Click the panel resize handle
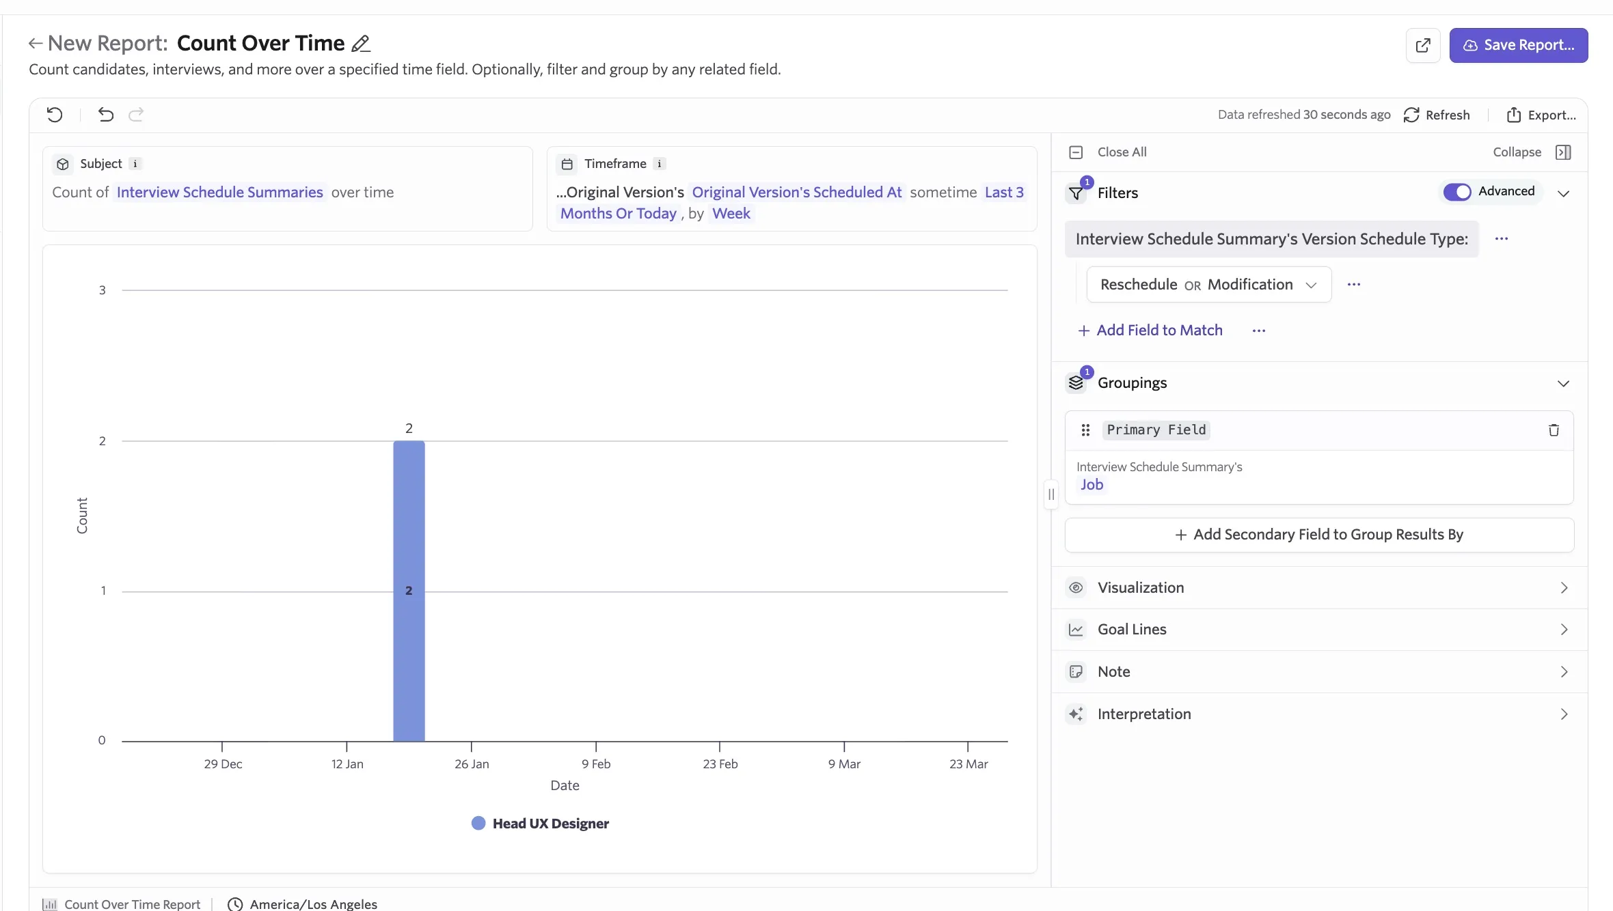 pos(1051,494)
